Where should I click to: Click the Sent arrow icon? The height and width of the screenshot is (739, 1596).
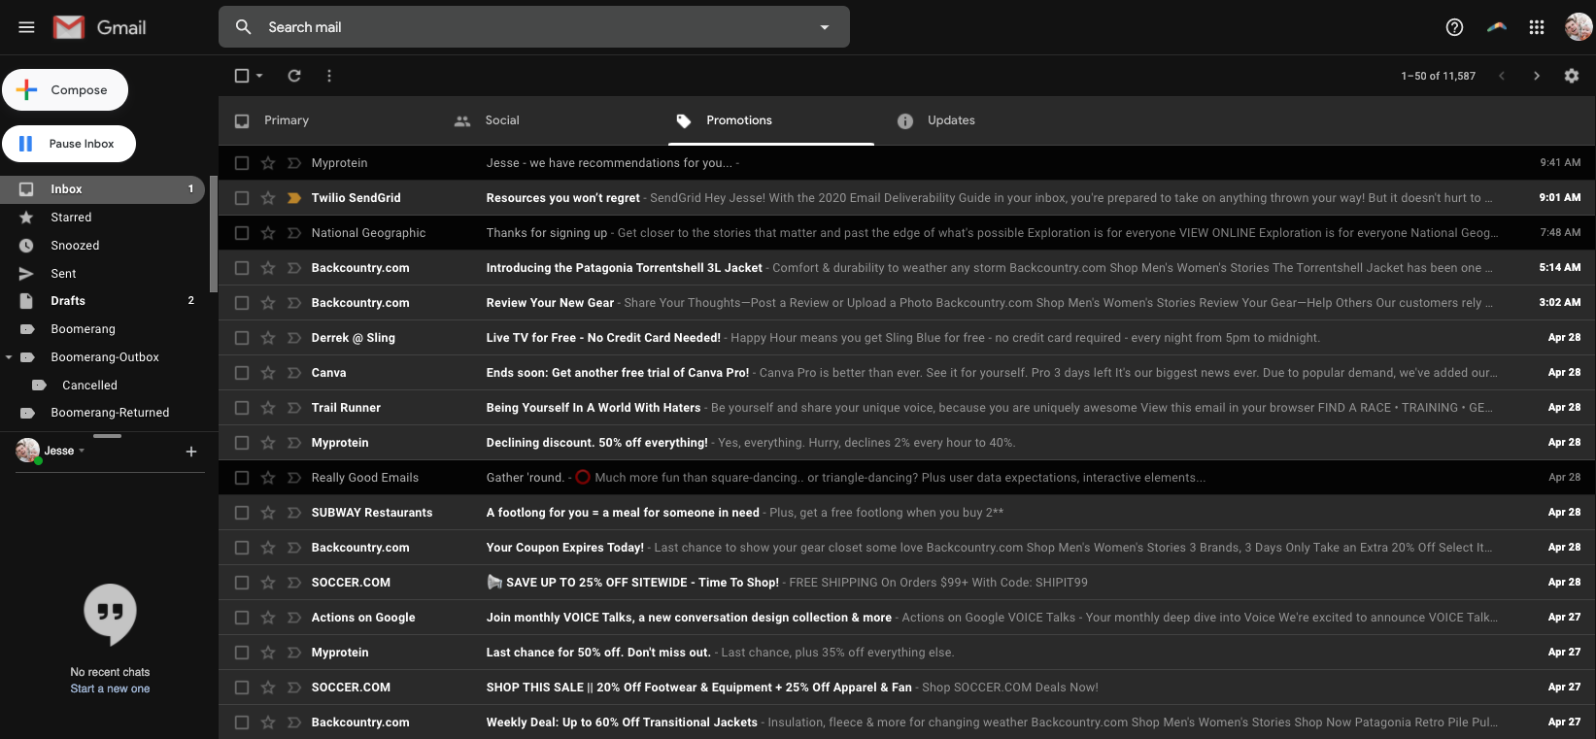point(26,274)
